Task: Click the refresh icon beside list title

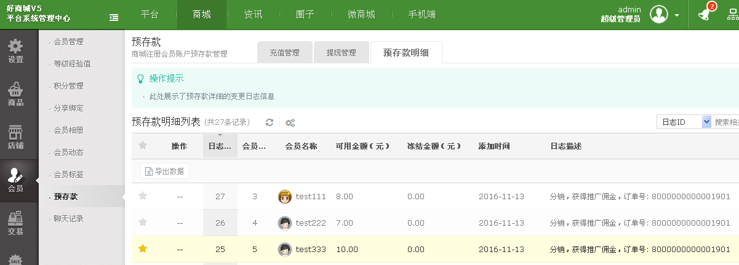Action: pos(269,122)
